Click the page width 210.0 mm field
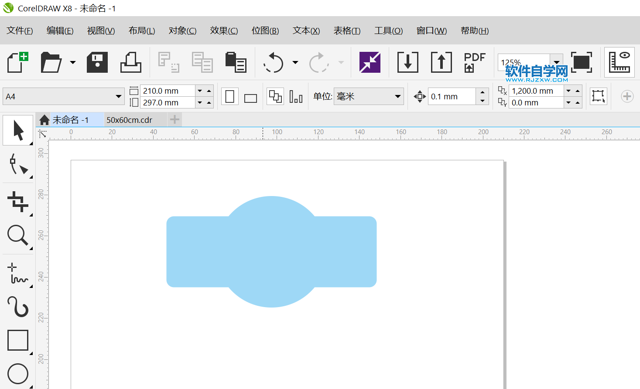Screen dimensions: 640x389 pos(168,91)
